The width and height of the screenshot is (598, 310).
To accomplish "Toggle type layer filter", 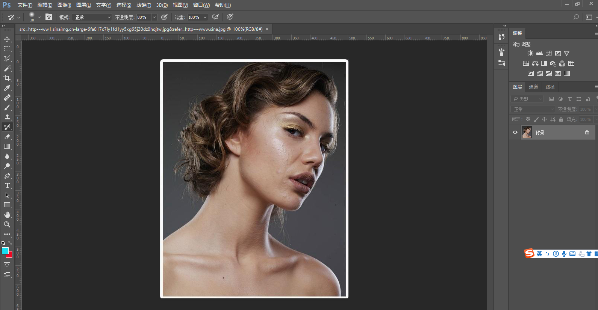I will click(x=569, y=99).
